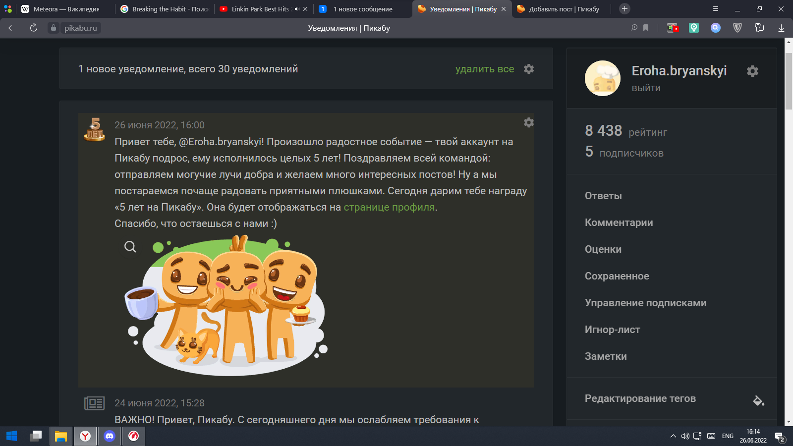Mute the Linkin Park Best Hits tab
Screen dimensions: 793x446
tap(297, 9)
